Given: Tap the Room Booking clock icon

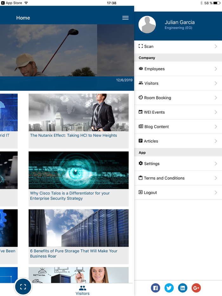Looking at the screenshot, I should click(x=140, y=97).
